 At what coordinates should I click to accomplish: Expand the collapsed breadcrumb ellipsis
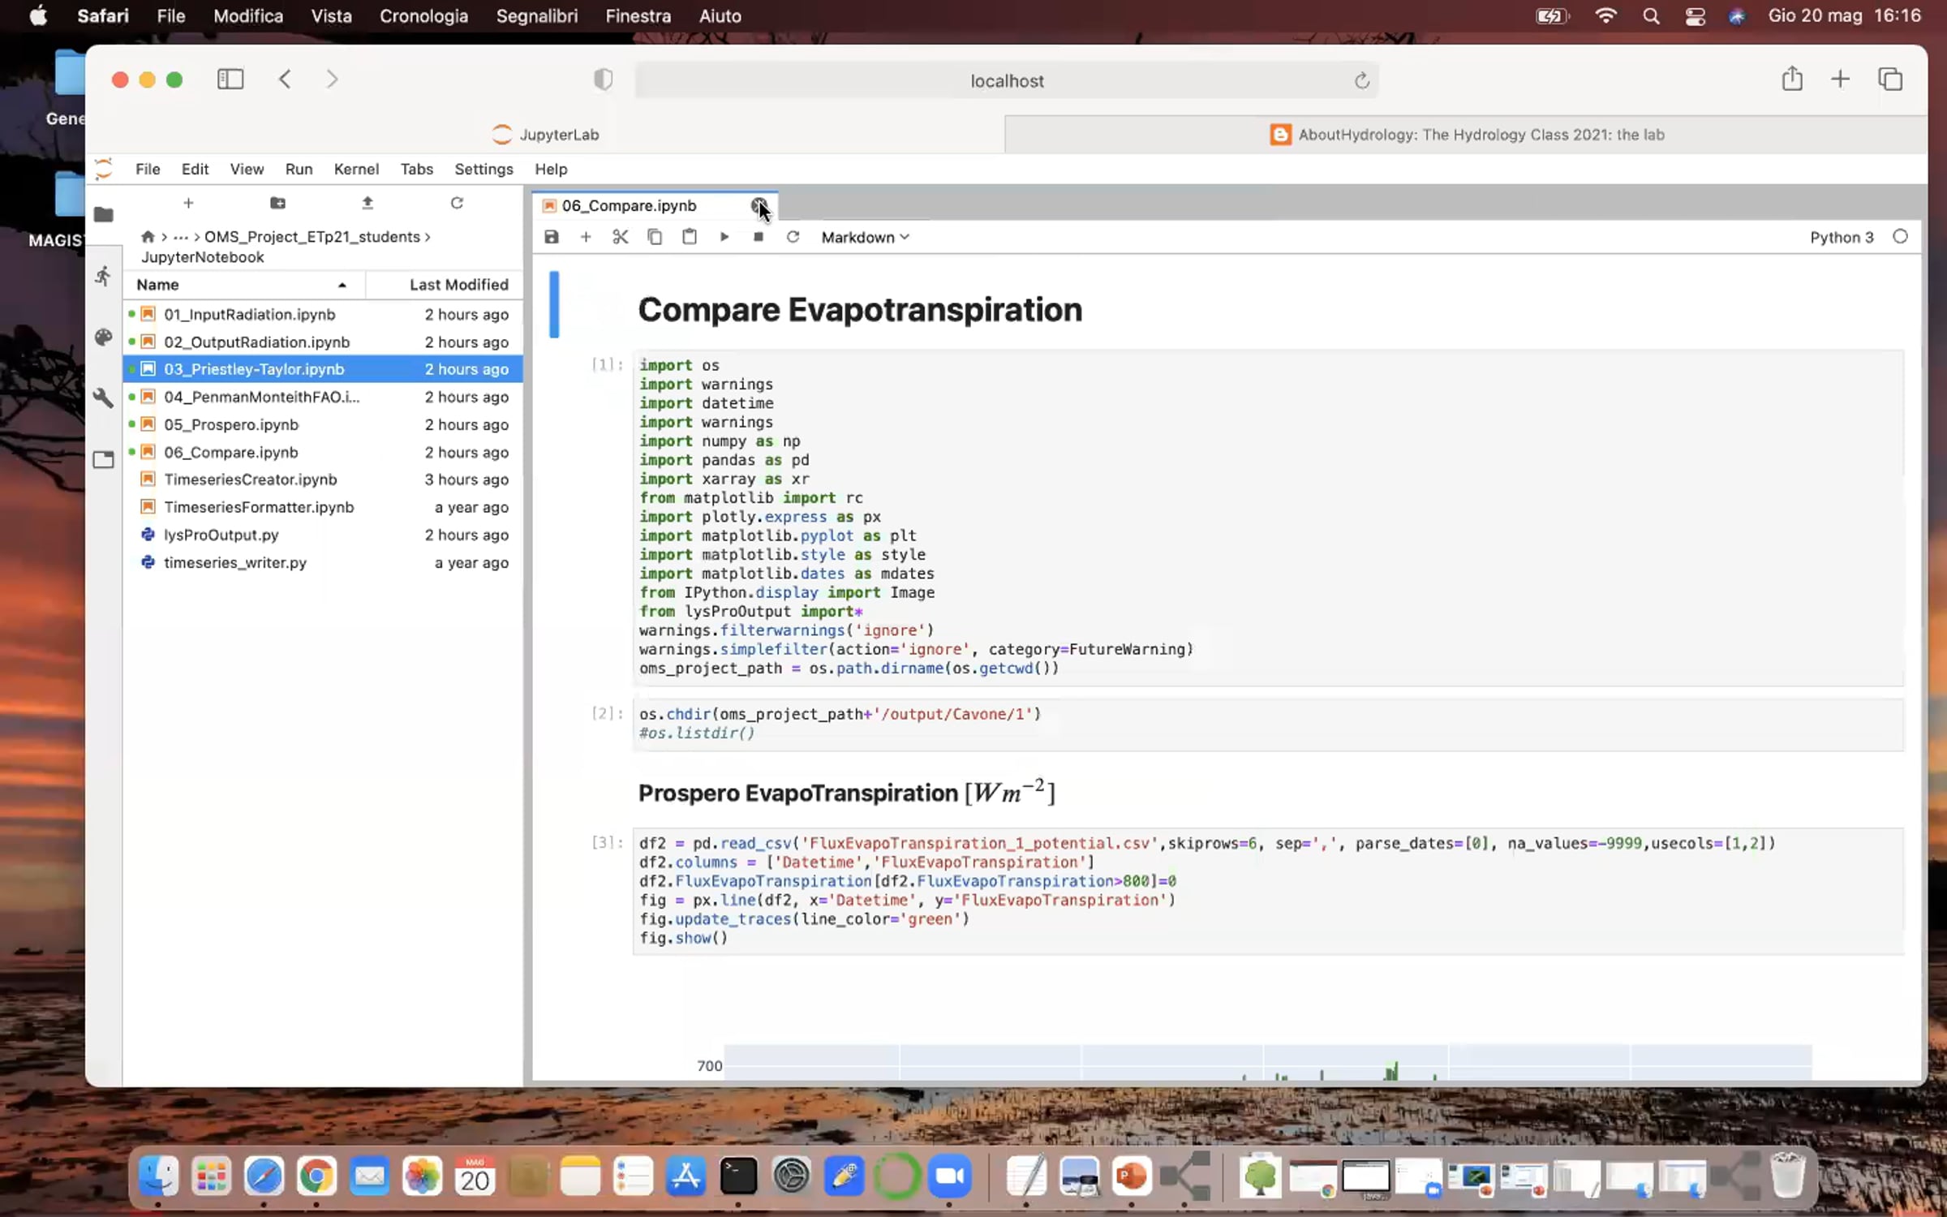pyautogui.click(x=181, y=237)
